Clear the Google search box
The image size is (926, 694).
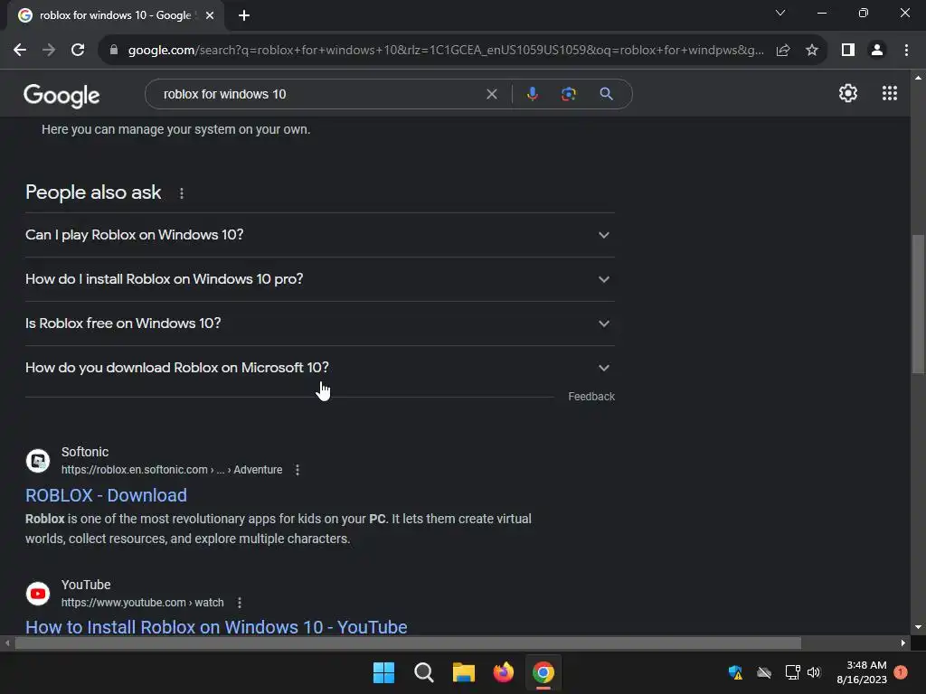coord(491,94)
